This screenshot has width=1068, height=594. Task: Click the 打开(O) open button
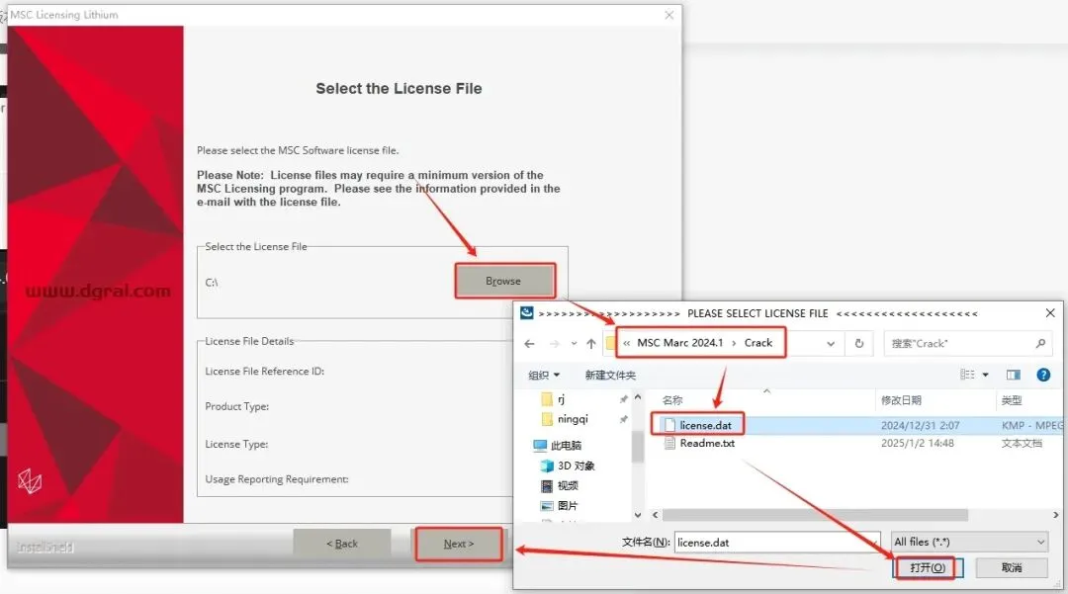tap(927, 567)
